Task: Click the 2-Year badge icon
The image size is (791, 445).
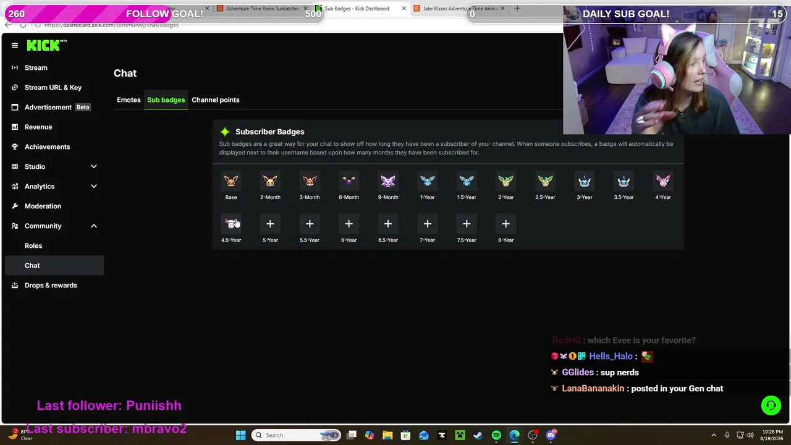Action: [505, 181]
